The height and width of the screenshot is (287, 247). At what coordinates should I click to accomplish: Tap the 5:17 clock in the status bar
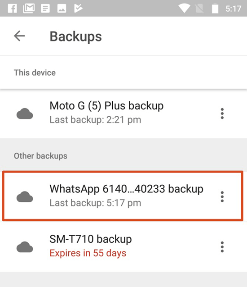(234, 9)
